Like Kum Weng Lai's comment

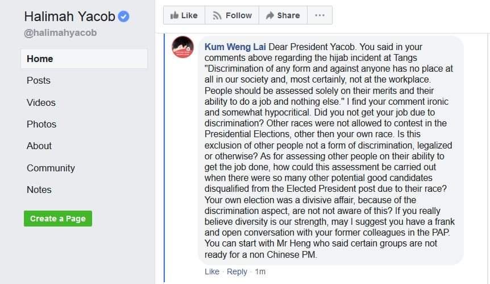[211, 271]
